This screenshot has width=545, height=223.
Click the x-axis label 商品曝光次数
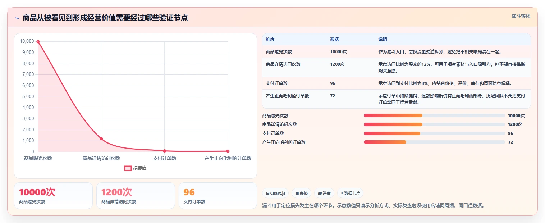click(38, 158)
